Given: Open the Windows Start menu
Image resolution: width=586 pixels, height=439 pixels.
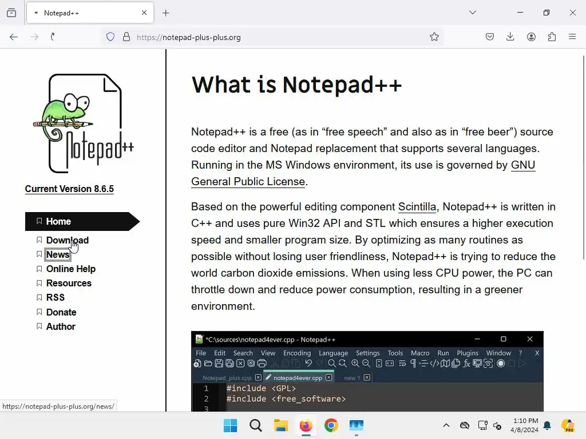Looking at the screenshot, I should point(230,425).
